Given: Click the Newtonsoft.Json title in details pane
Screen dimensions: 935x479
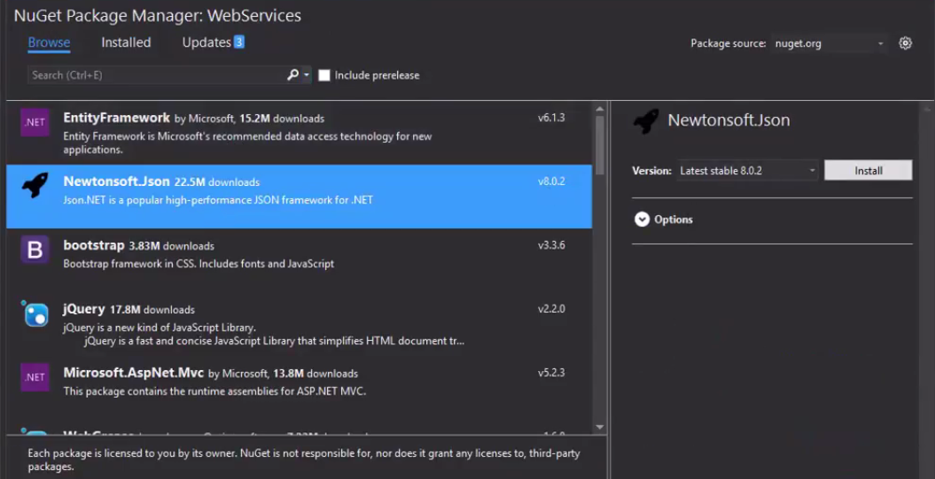Looking at the screenshot, I should pyautogui.click(x=729, y=120).
